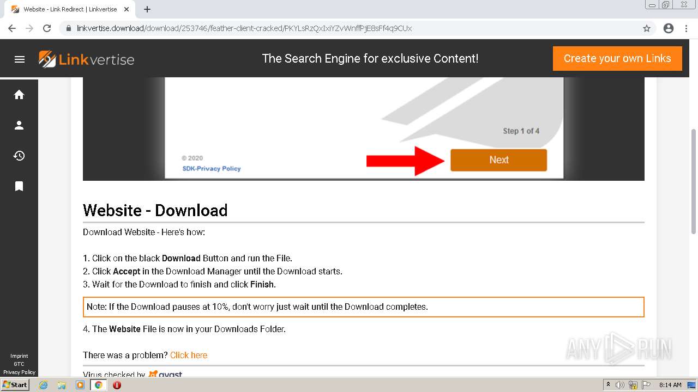Click the browser address bar URL

[244, 28]
